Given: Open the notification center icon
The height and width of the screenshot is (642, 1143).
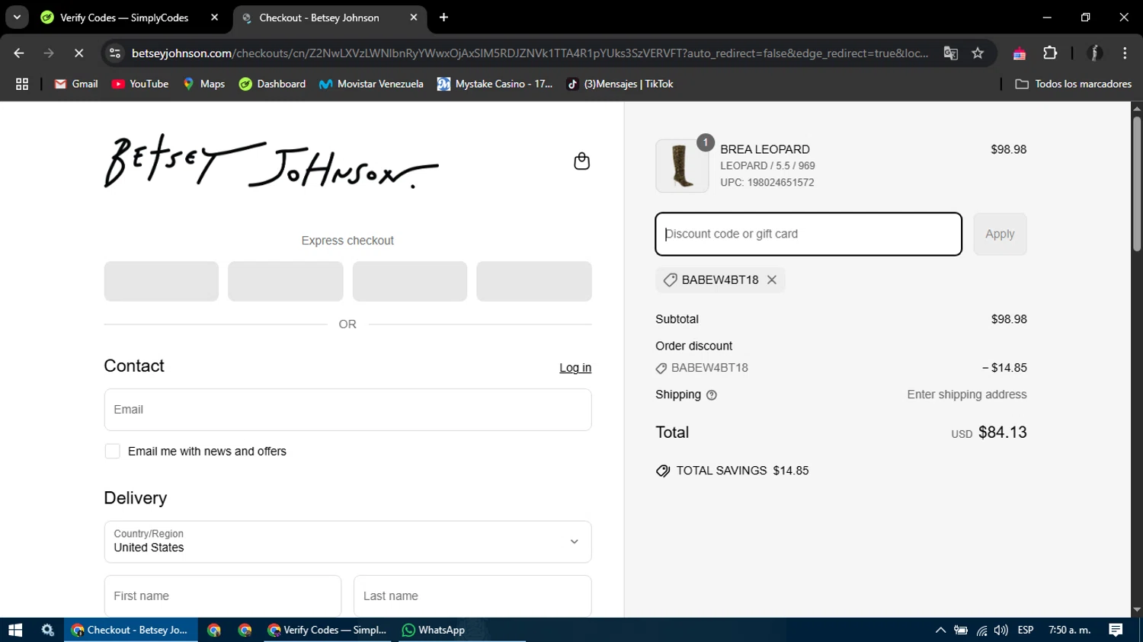Looking at the screenshot, I should click(x=1116, y=630).
